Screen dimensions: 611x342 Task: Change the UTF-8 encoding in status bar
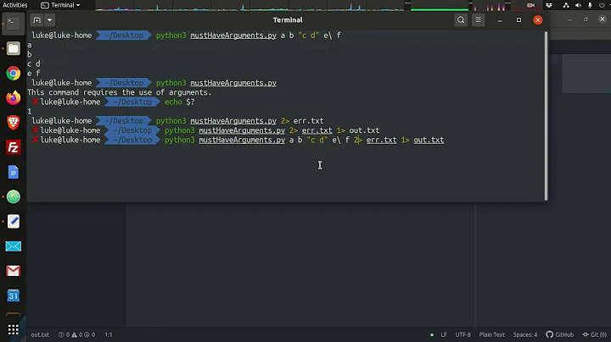(462, 334)
